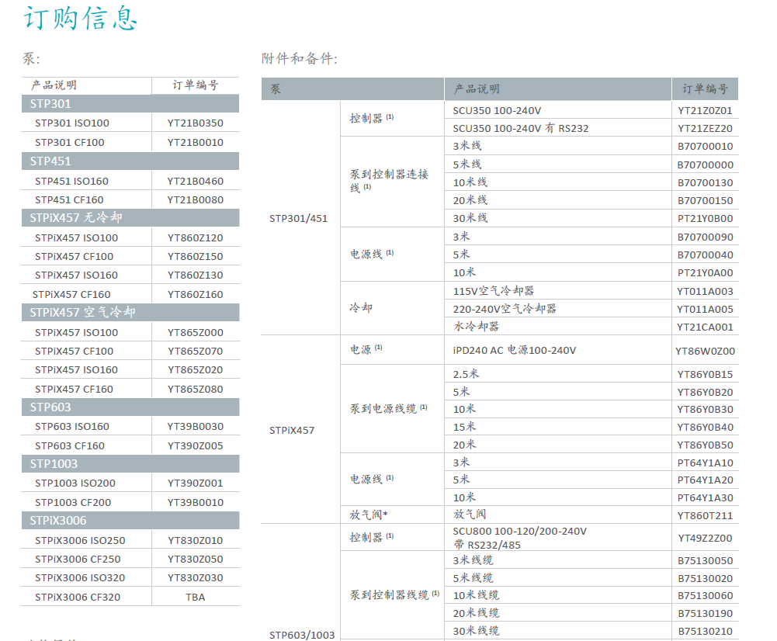Click the 订单编号 column header
Viewport: 777px width, 641px height.
click(195, 85)
